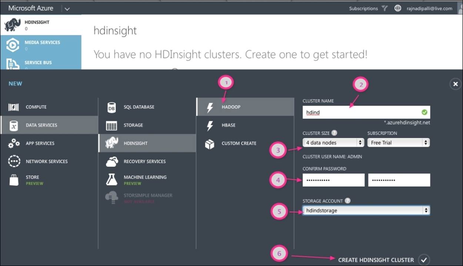Choose Network Services category

point(49,161)
